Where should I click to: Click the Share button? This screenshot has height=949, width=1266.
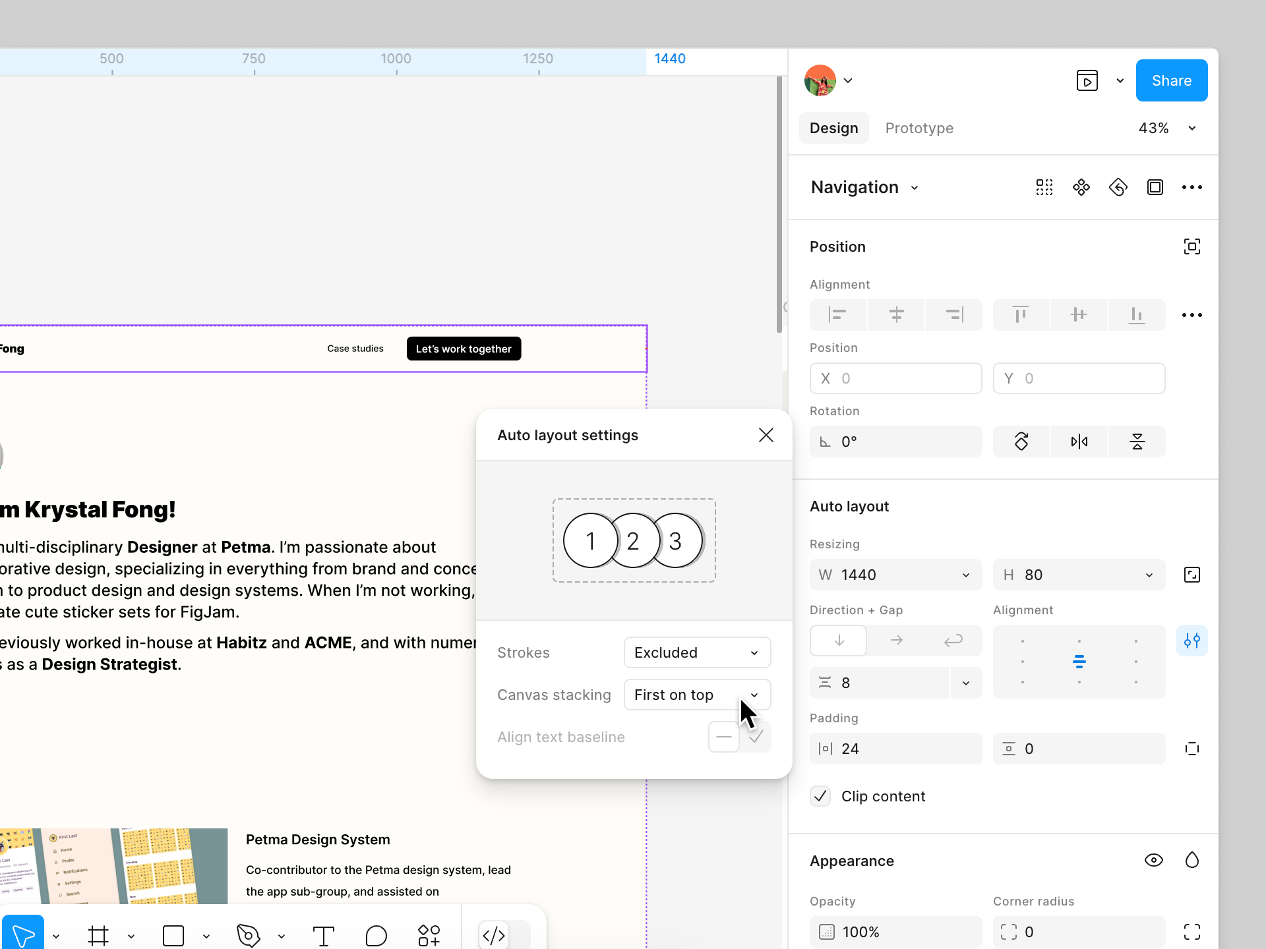(x=1171, y=80)
